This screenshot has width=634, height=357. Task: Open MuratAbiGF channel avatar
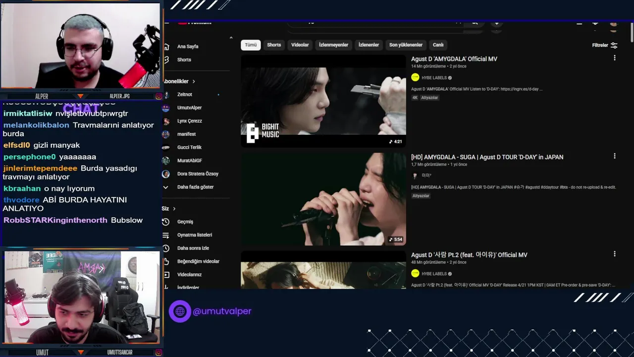click(x=166, y=161)
